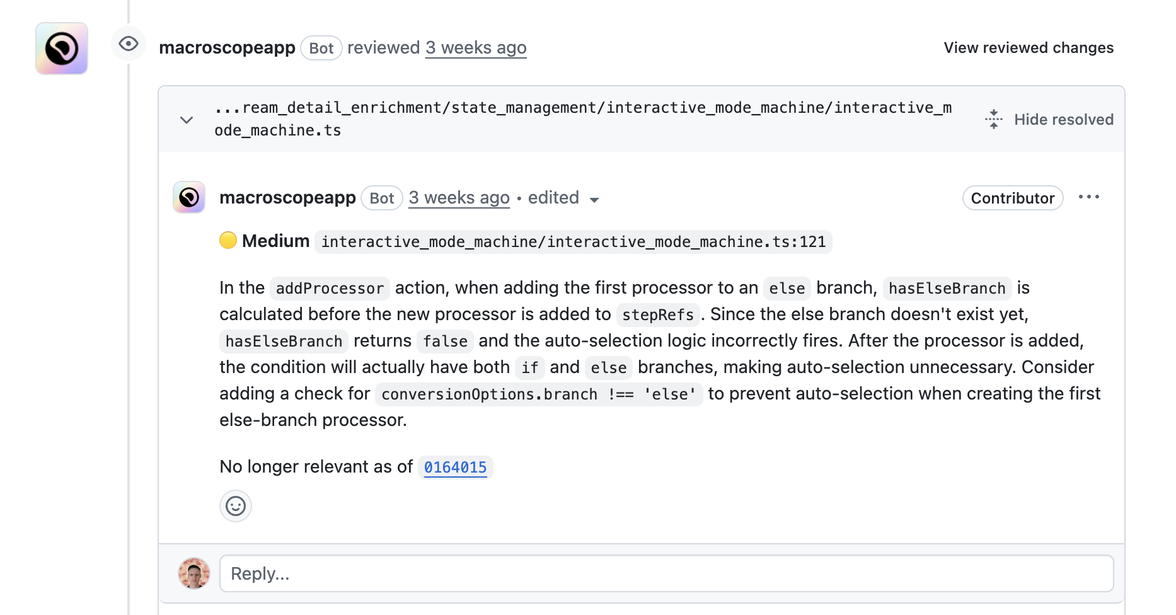Toggle subscription via the eye indicator
This screenshot has width=1176, height=615.
[129, 43]
